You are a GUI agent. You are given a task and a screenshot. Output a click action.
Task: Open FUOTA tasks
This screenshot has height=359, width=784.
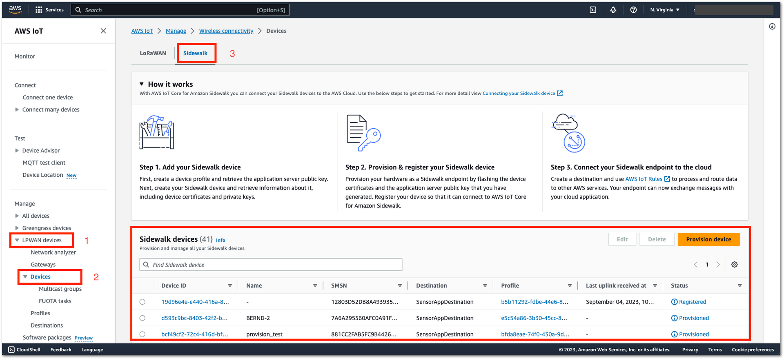pyautogui.click(x=55, y=301)
